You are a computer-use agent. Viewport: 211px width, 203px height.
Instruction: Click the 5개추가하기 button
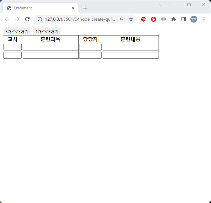[x=17, y=31]
